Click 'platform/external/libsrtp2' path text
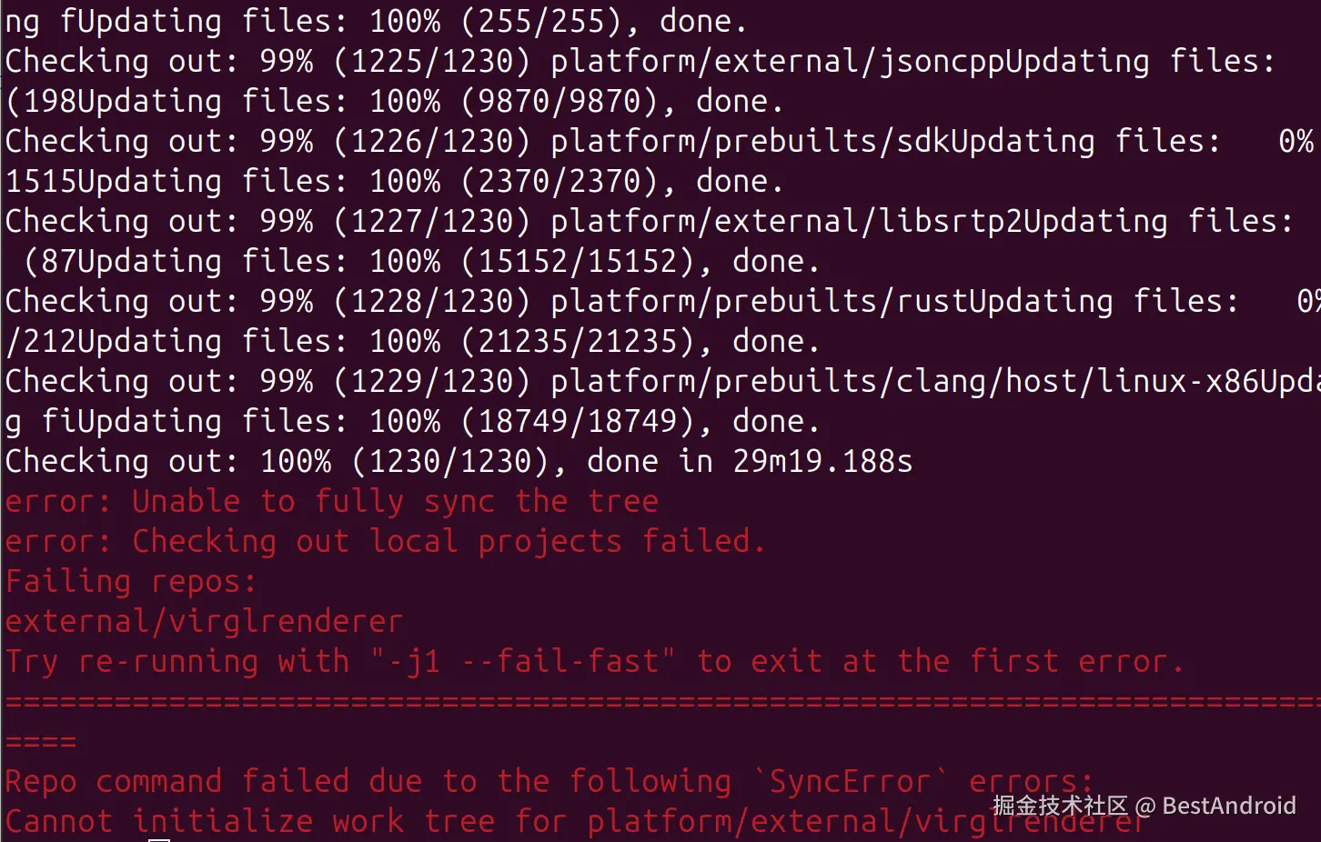This screenshot has width=1321, height=842. click(768, 221)
